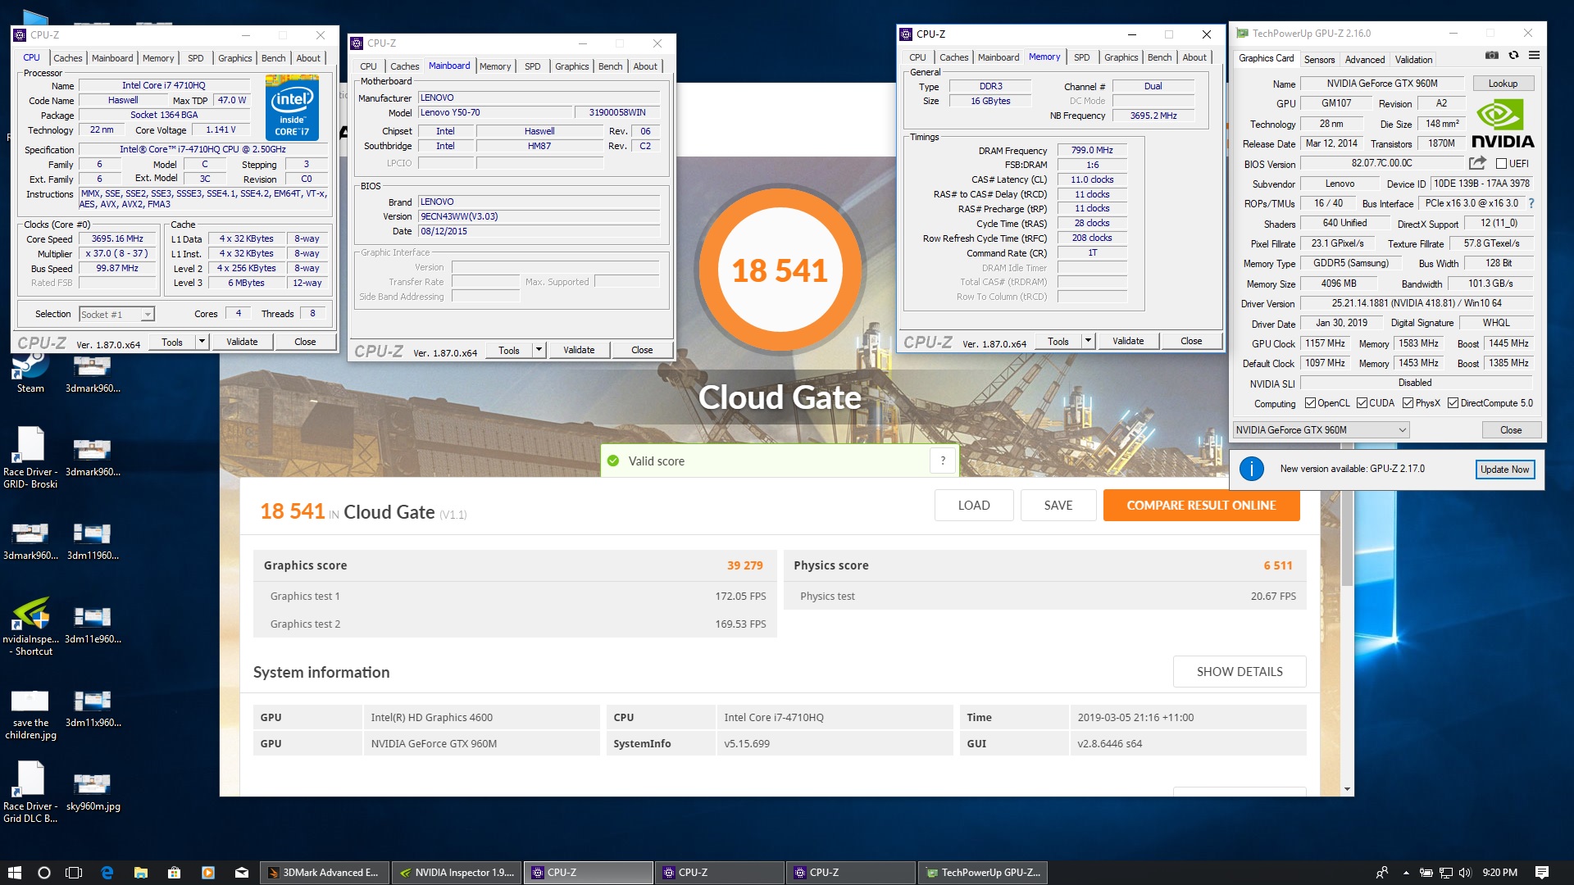Click the LOAD button in 3DMark

[974, 506]
